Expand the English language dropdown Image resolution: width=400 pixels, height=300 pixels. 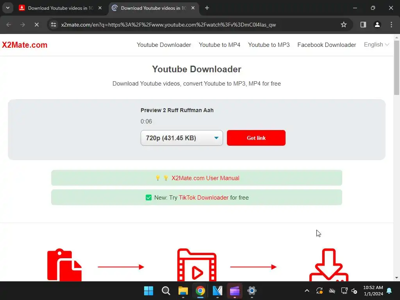click(376, 45)
